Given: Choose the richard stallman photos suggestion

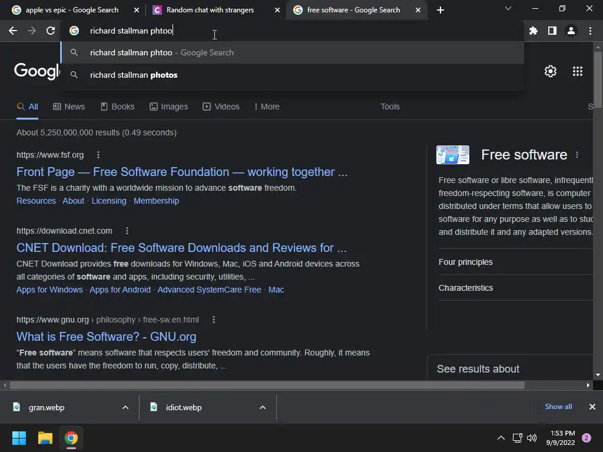Looking at the screenshot, I should 292,75.
